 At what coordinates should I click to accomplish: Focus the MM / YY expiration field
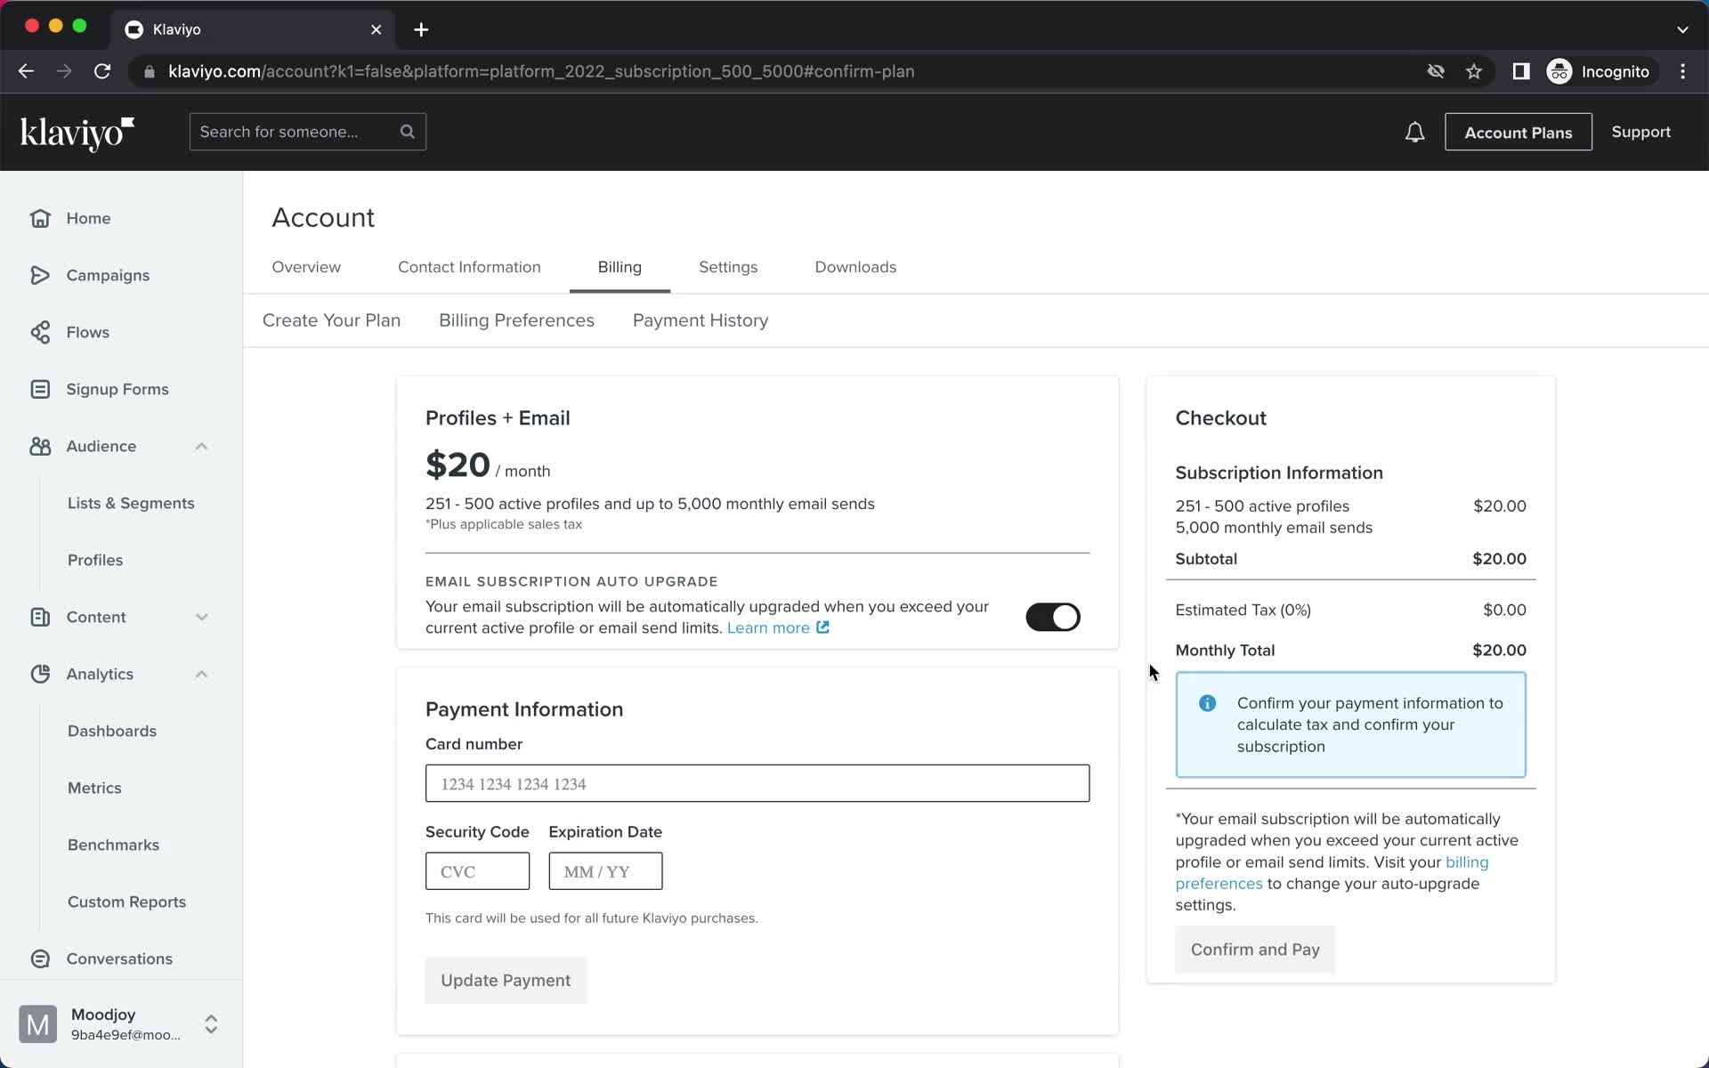(x=605, y=871)
